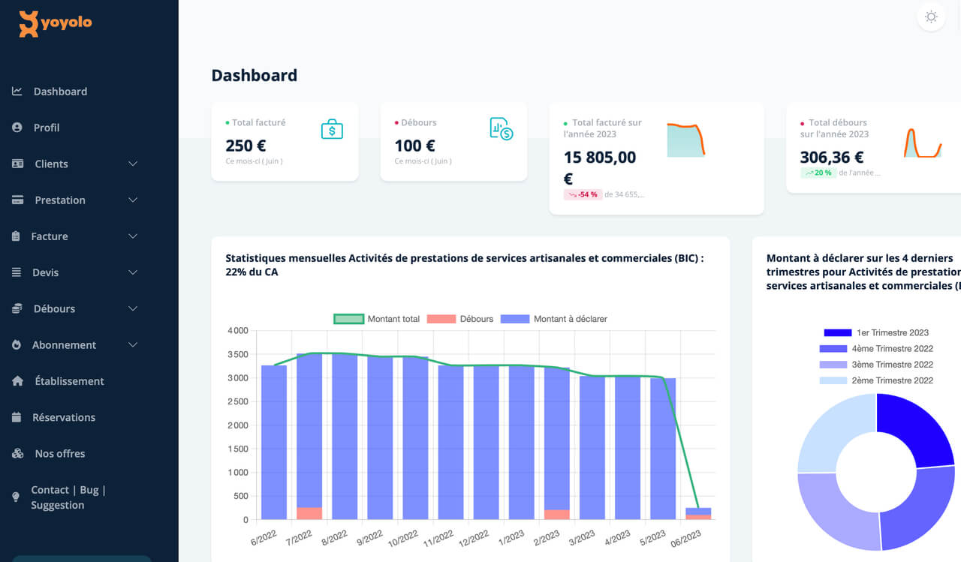Click the Réservations calendar icon
Image resolution: width=961 pixels, height=562 pixels.
point(17,417)
